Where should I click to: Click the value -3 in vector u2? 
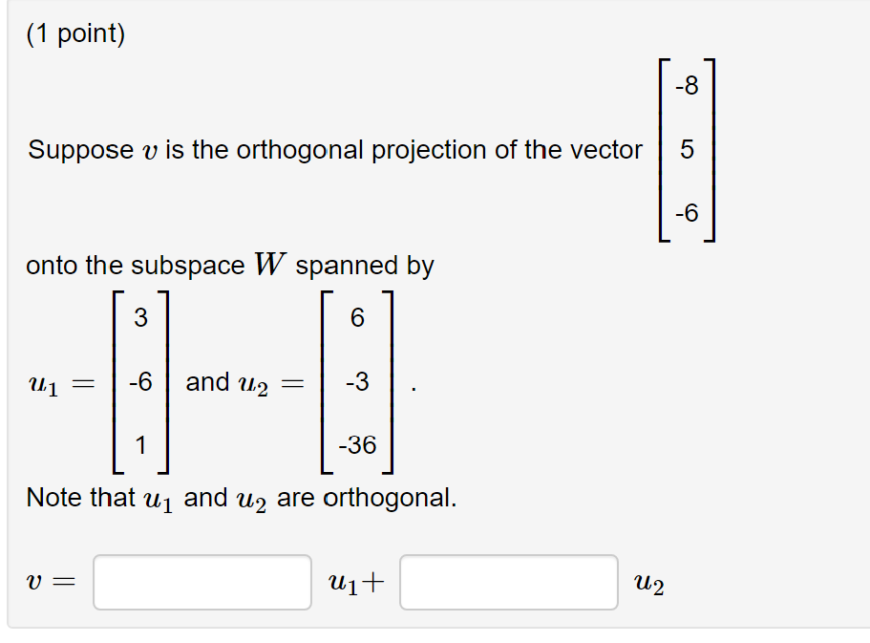click(x=355, y=382)
